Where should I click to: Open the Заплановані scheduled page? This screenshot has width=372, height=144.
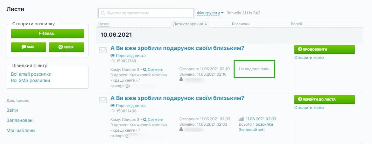click(x=20, y=120)
